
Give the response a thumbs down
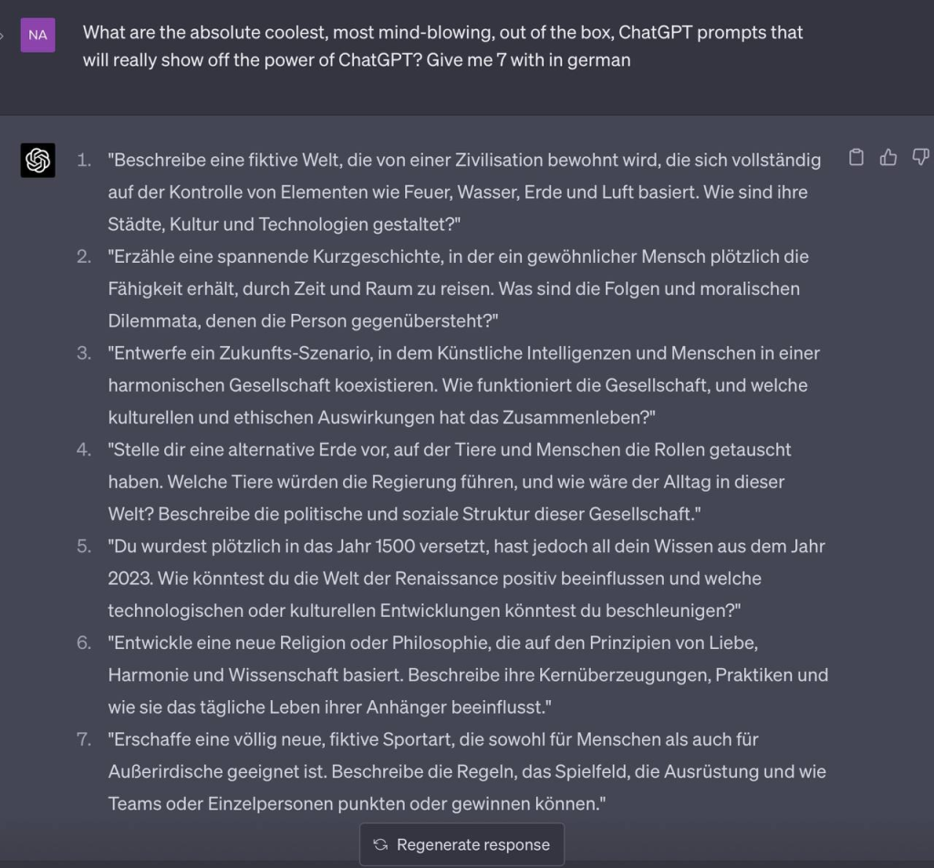point(920,157)
